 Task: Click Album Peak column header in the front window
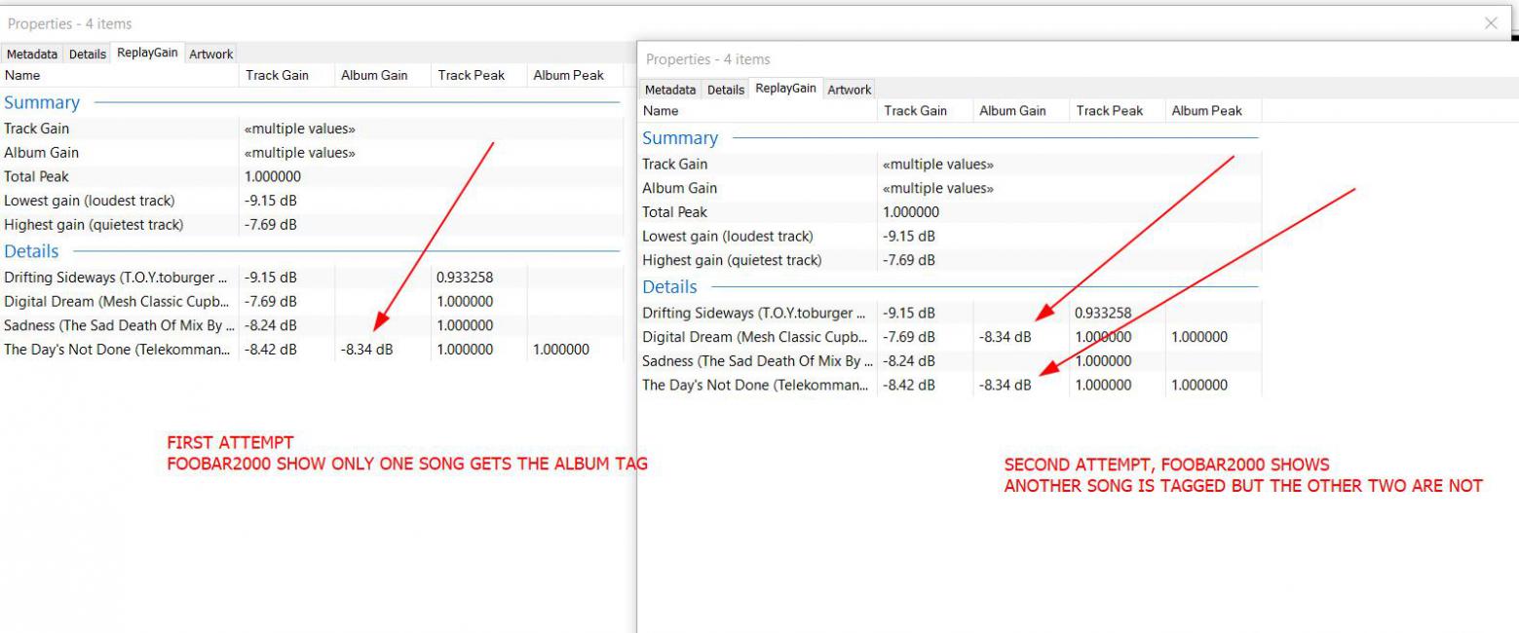(x=1206, y=111)
